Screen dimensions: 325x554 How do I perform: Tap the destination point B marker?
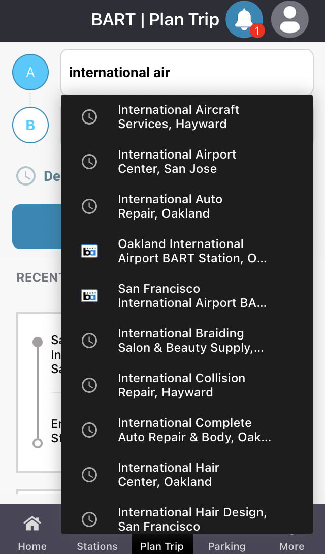30,125
